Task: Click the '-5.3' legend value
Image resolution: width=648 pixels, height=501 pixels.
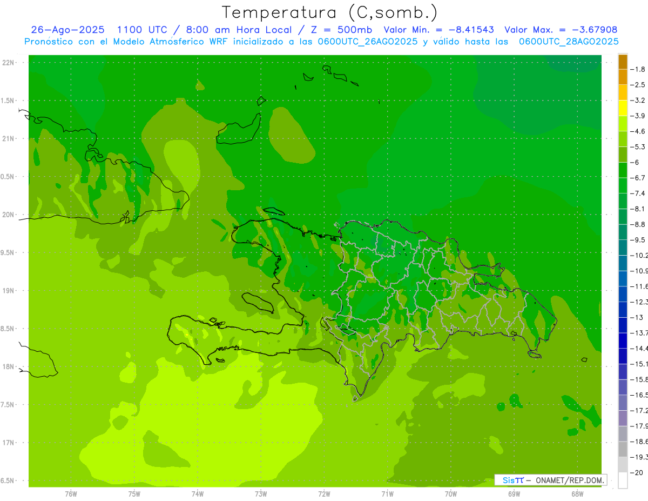Action: click(x=638, y=146)
